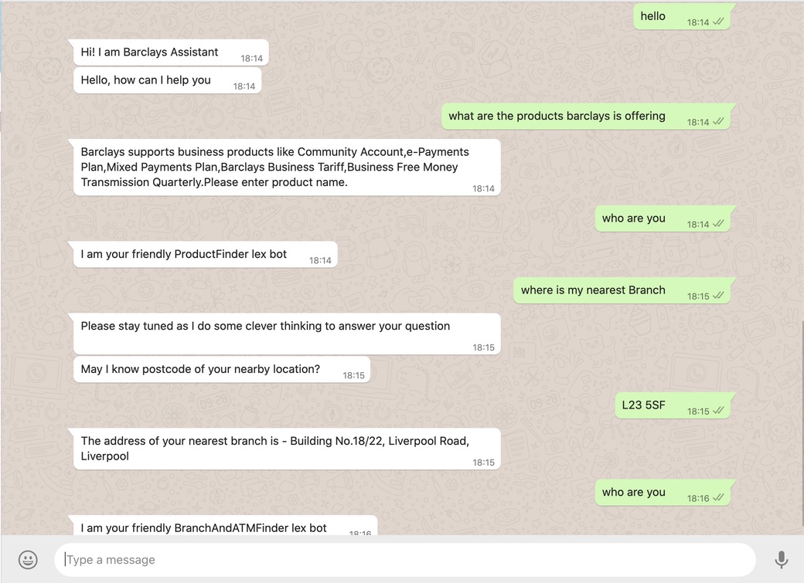Select the 'Please stay tuned' reply
Image resolution: width=804 pixels, height=583 pixels.
pyautogui.click(x=287, y=334)
